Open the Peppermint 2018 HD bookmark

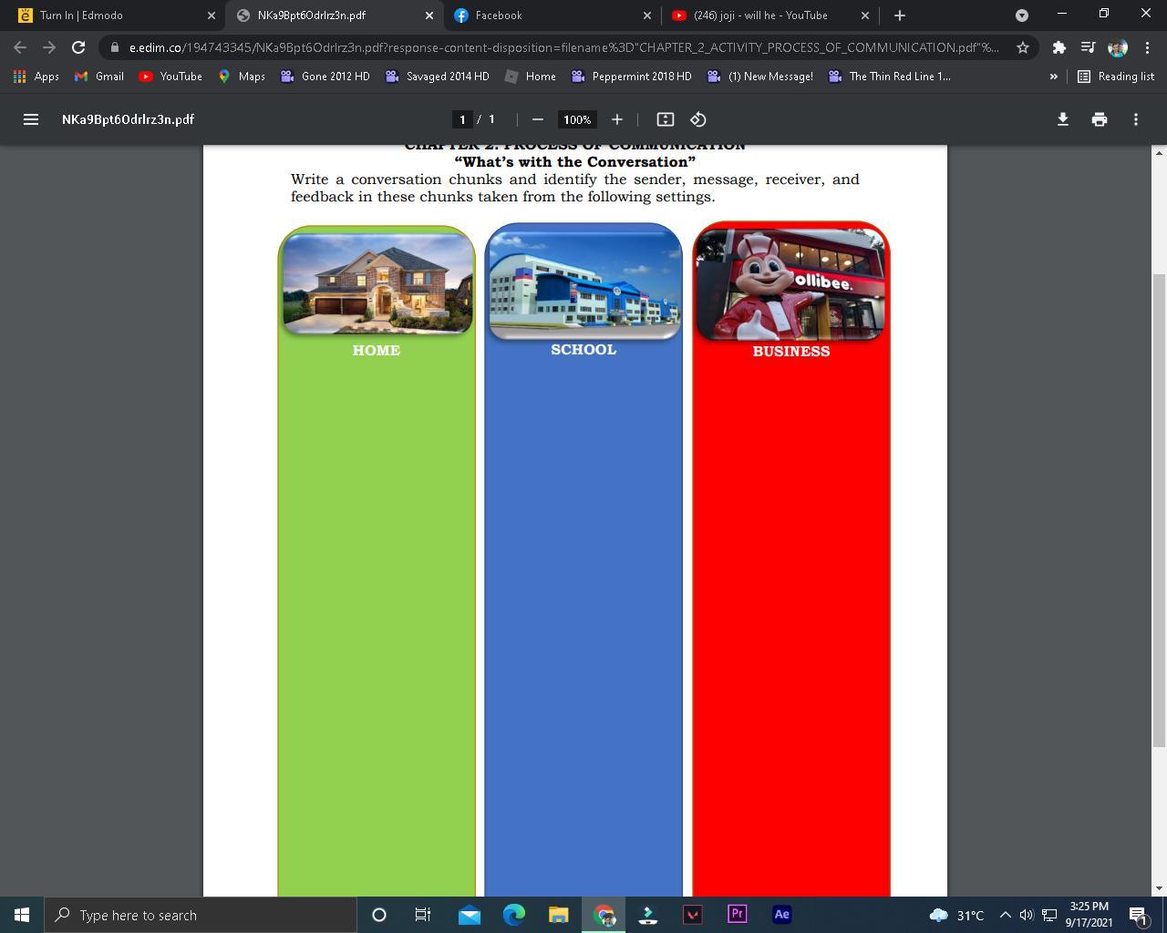click(631, 77)
